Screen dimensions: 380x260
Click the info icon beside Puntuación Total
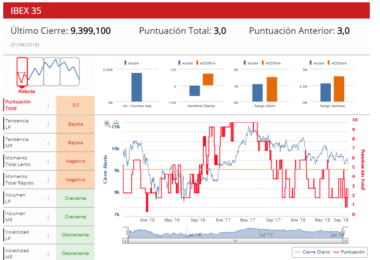click(48, 105)
